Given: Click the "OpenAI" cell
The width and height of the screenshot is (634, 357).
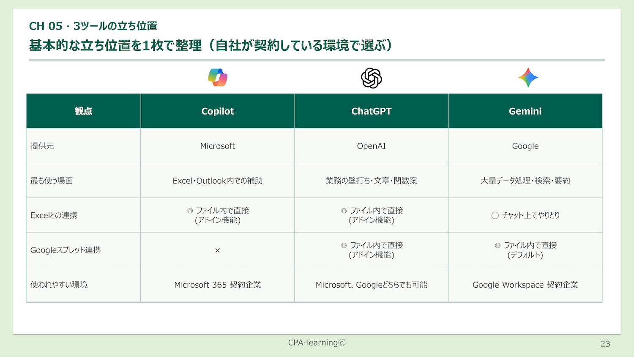Looking at the screenshot, I should [372, 146].
